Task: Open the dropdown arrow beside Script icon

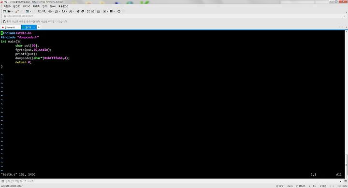Action: coord(107,11)
